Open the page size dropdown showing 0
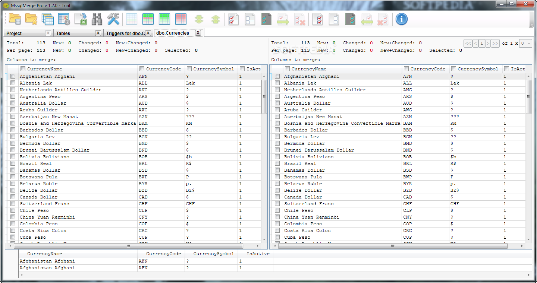The height and width of the screenshot is (283, 537). coord(526,43)
